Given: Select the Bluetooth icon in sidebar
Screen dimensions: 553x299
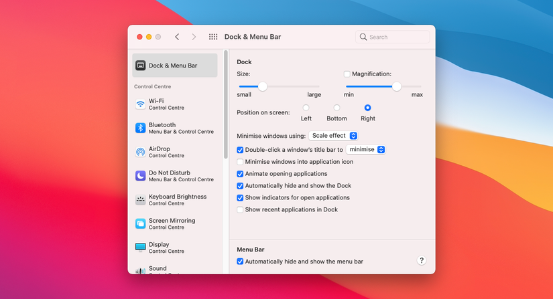Looking at the screenshot, I should (140, 128).
